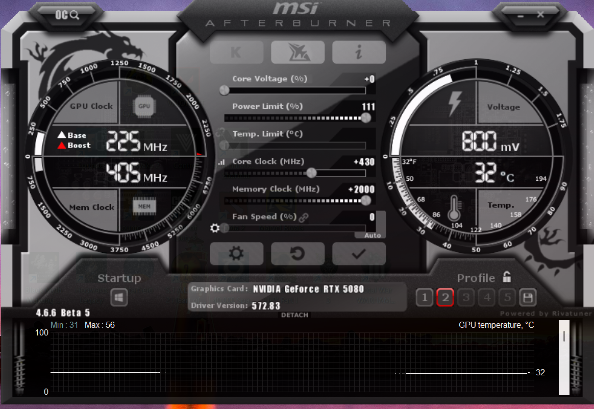The height and width of the screenshot is (409, 594).
Task: Click the core clock curve bars icon
Action: pos(221,162)
